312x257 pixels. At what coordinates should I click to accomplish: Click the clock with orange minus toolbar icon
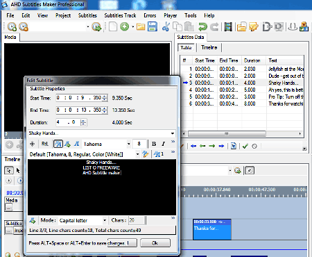pyautogui.click(x=24, y=27)
